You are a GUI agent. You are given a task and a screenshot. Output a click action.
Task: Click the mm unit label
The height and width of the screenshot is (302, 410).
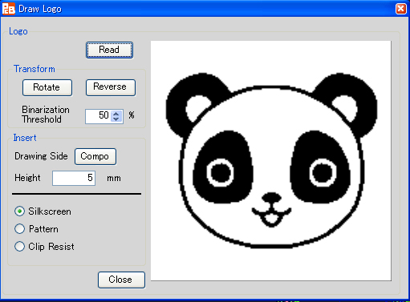(x=114, y=178)
